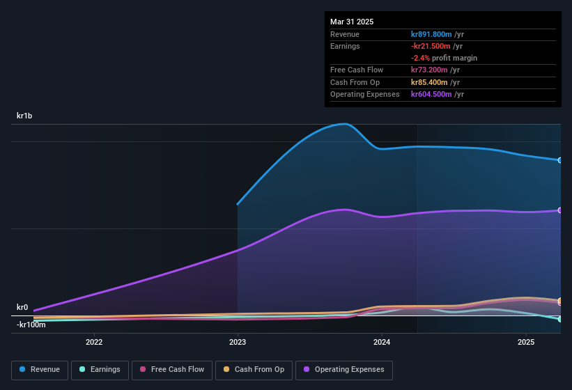Select the 2023 x-axis label

(238, 342)
